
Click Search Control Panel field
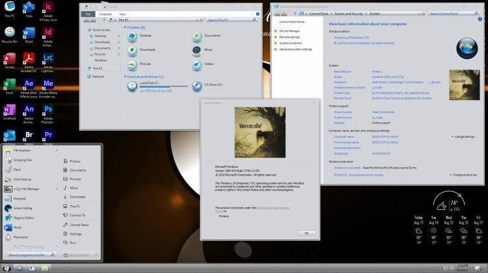[453, 14]
